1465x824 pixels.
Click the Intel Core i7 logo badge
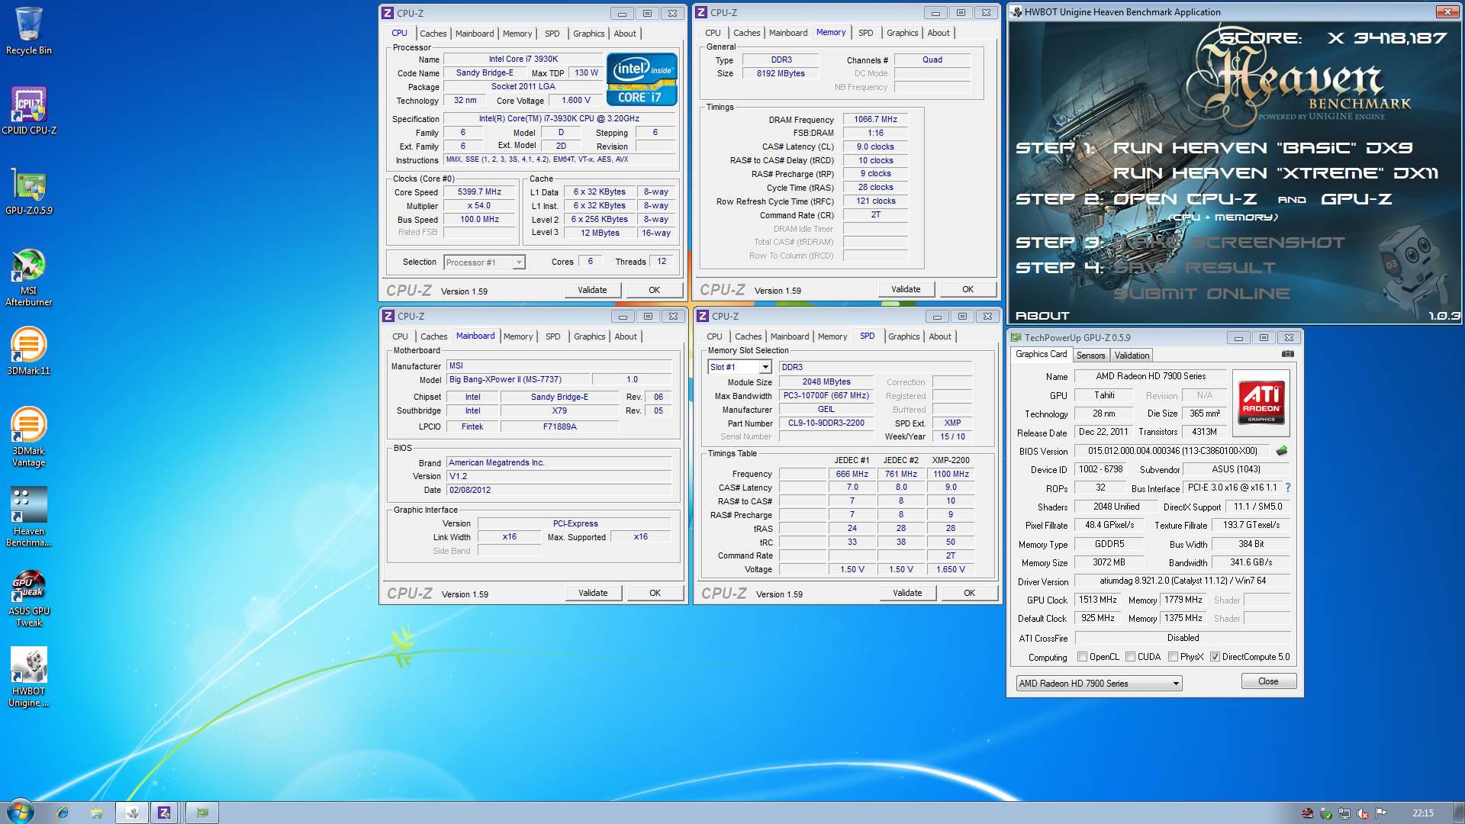[642, 79]
